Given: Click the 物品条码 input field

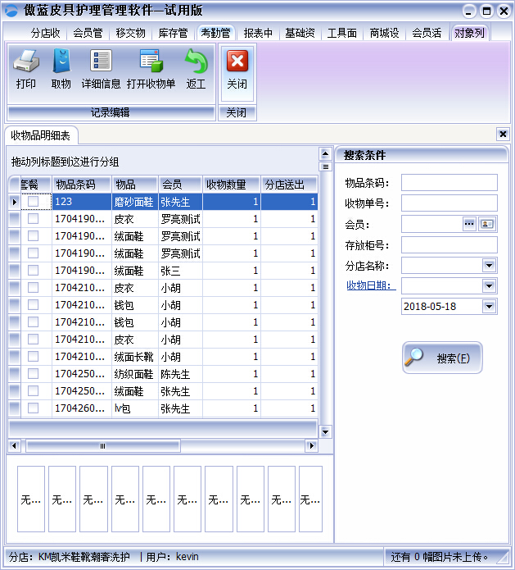Looking at the screenshot, I should pos(449,183).
